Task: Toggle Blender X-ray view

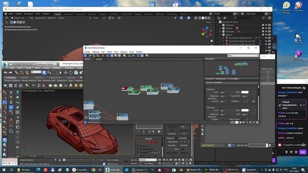Action: point(196,18)
